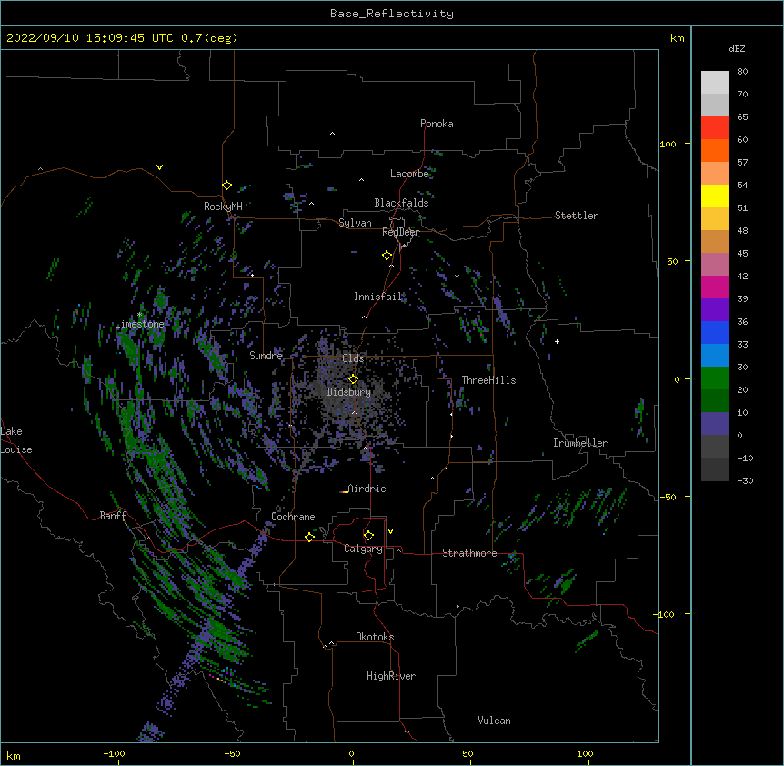The width and height of the screenshot is (784, 766).
Task: Pick the red 60-65 dBZ legend swatch
Action: click(715, 128)
